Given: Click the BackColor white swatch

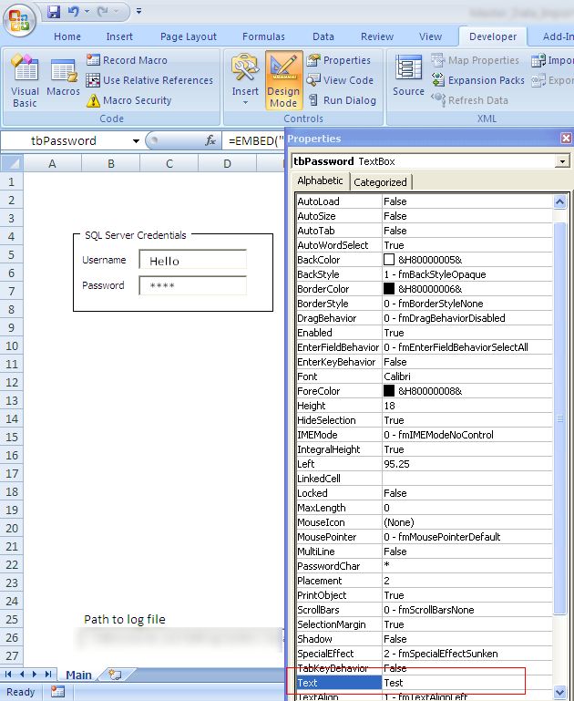Looking at the screenshot, I should tap(389, 260).
